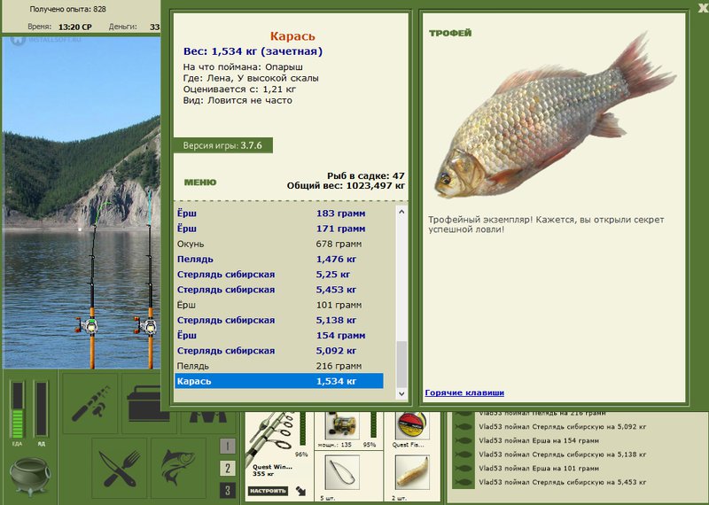This screenshot has height=505, width=709.
Task: Click the maggot bait item showing 2 шт.
Action: tap(412, 473)
